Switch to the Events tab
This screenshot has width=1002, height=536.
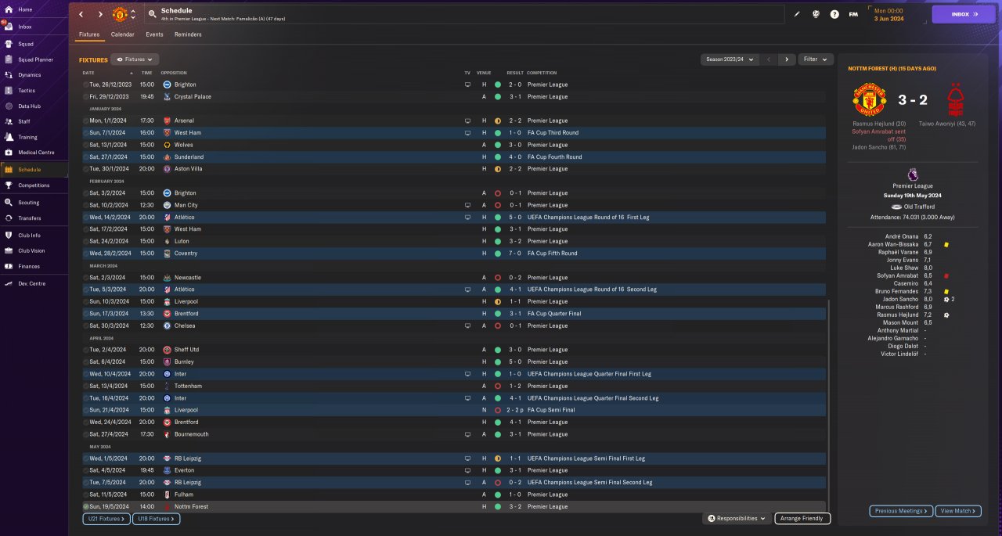[154, 34]
